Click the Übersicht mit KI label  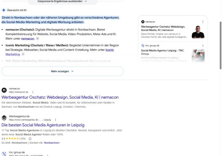pos(17,10)
